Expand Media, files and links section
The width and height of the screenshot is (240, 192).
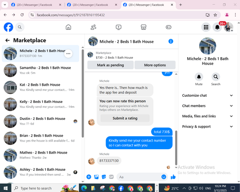[x=207, y=116]
